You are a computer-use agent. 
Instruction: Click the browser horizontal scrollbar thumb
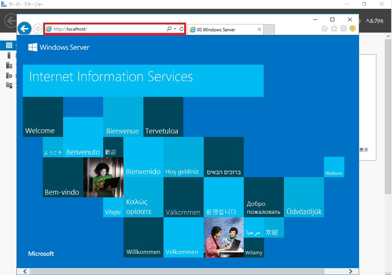pos(177,271)
